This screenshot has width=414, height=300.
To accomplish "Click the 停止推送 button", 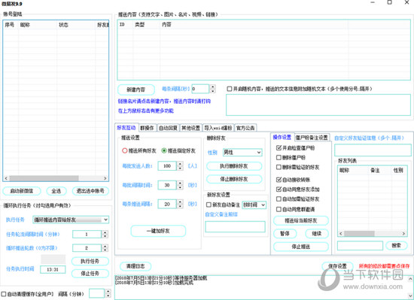I will point(301,247).
